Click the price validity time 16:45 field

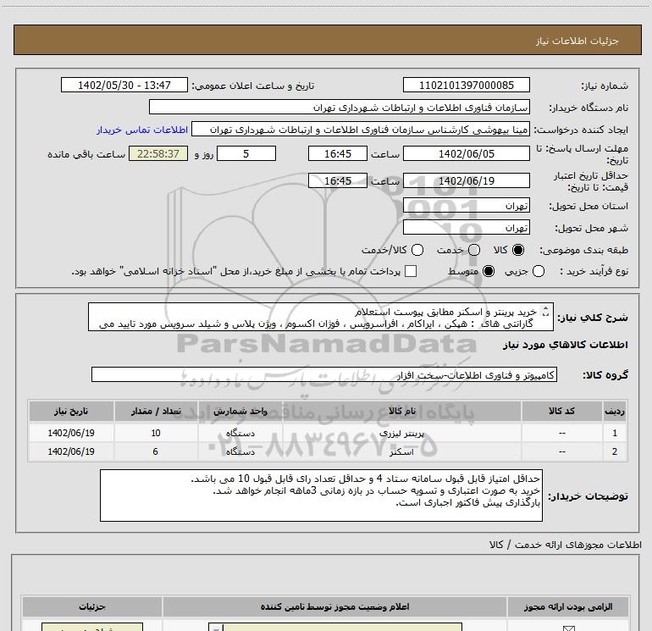338,180
